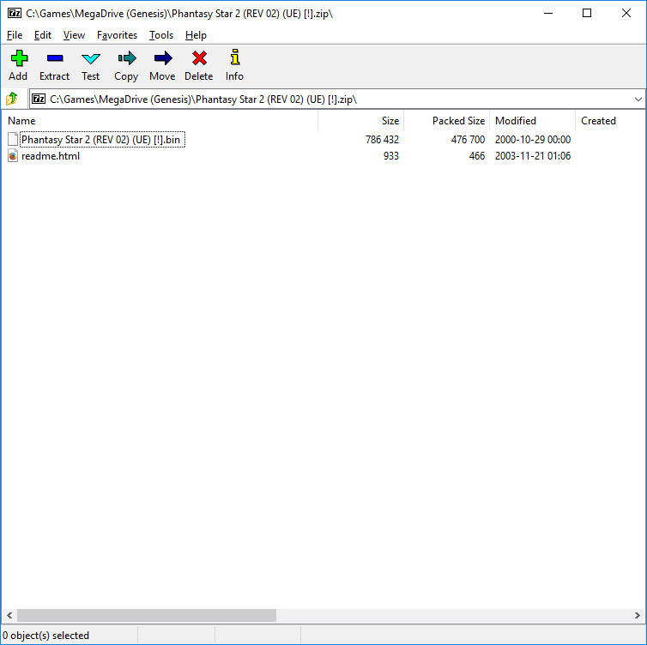
Task: Click packed size value 466
Action: click(476, 156)
